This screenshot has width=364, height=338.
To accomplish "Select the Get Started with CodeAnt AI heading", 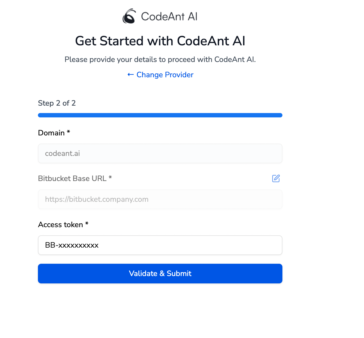I will coord(160,41).
